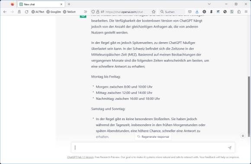Open the TabSort bookmark
This screenshot has height=164, width=251.
click(x=69, y=12)
